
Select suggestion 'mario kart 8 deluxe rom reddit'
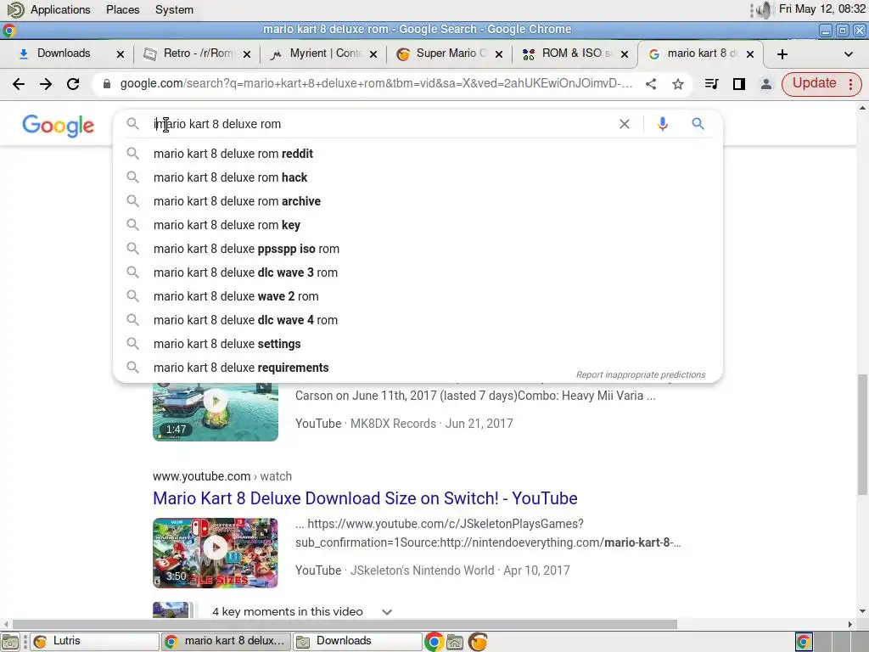(x=418, y=154)
